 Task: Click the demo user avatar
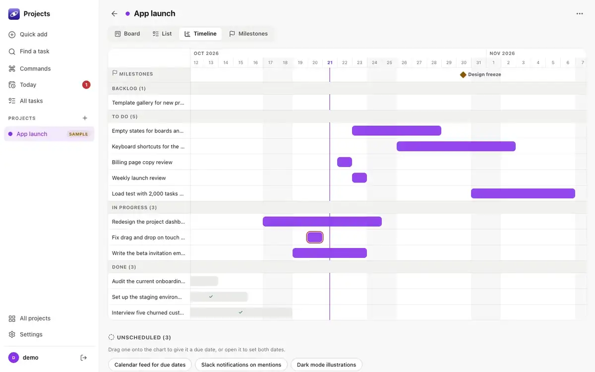point(13,358)
